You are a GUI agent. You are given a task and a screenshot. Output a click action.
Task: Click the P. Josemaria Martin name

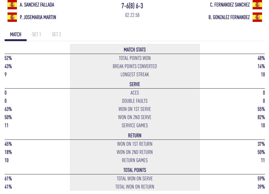[38, 17]
